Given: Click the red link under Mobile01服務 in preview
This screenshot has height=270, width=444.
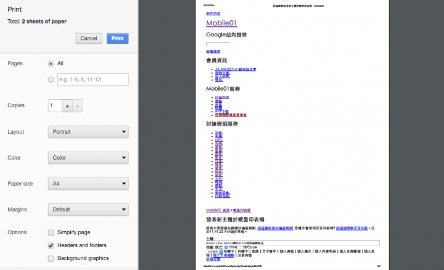Looking at the screenshot, I should coord(231,115).
